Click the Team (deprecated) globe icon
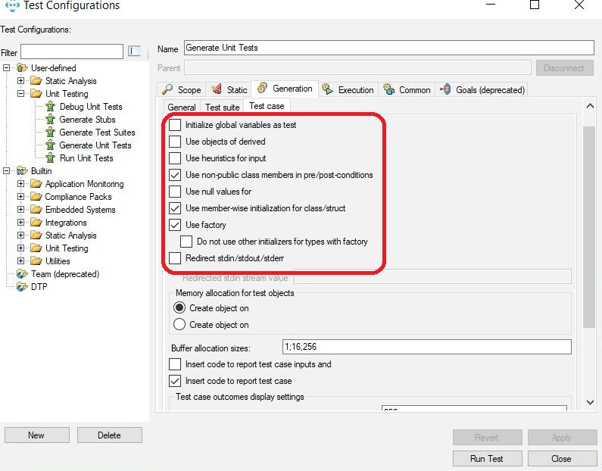 coord(22,273)
